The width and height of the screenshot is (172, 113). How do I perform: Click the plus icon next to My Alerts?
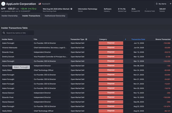pyautogui.click(x=170, y=4)
